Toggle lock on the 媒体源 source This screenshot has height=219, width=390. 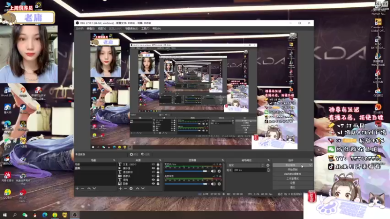click(x=158, y=168)
